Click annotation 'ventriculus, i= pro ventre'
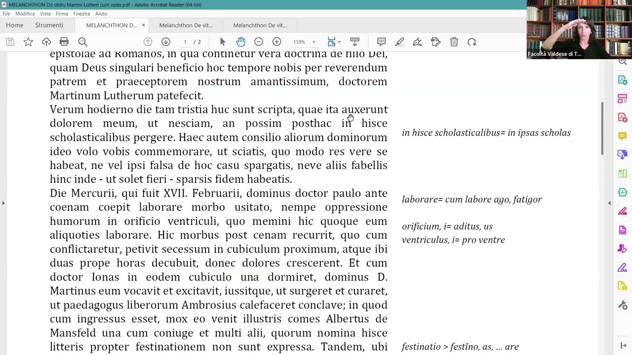632x355 pixels. click(453, 240)
